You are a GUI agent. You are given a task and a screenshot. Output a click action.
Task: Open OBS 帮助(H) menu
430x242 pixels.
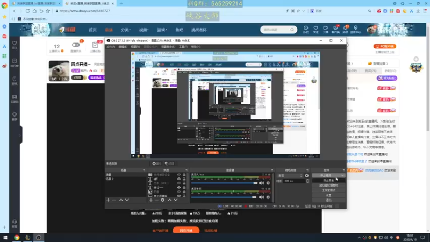pyautogui.click(x=196, y=47)
